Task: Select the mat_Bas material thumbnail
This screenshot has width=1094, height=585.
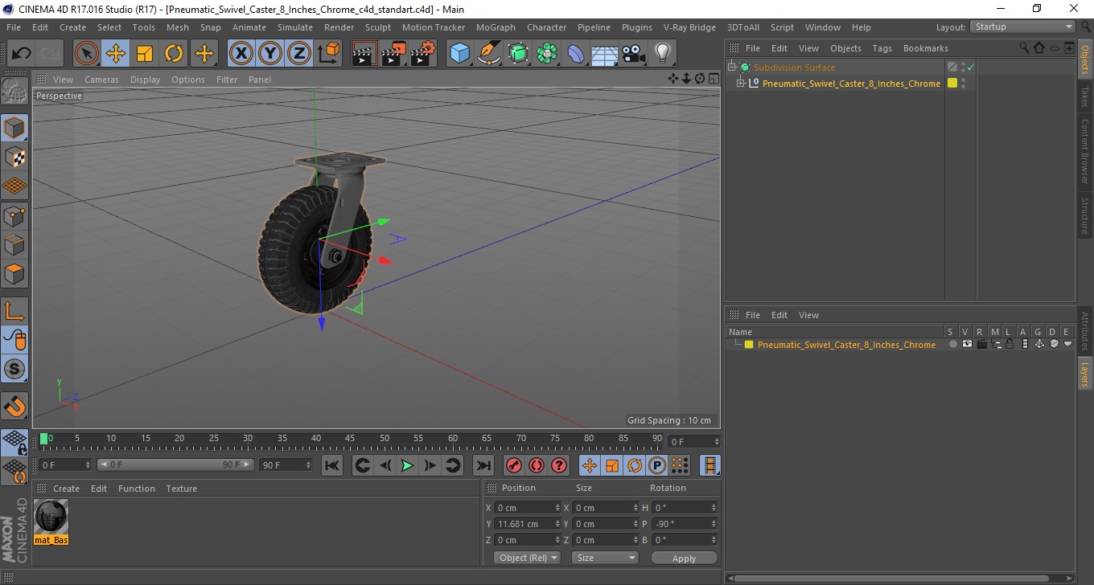Action: tap(51, 522)
